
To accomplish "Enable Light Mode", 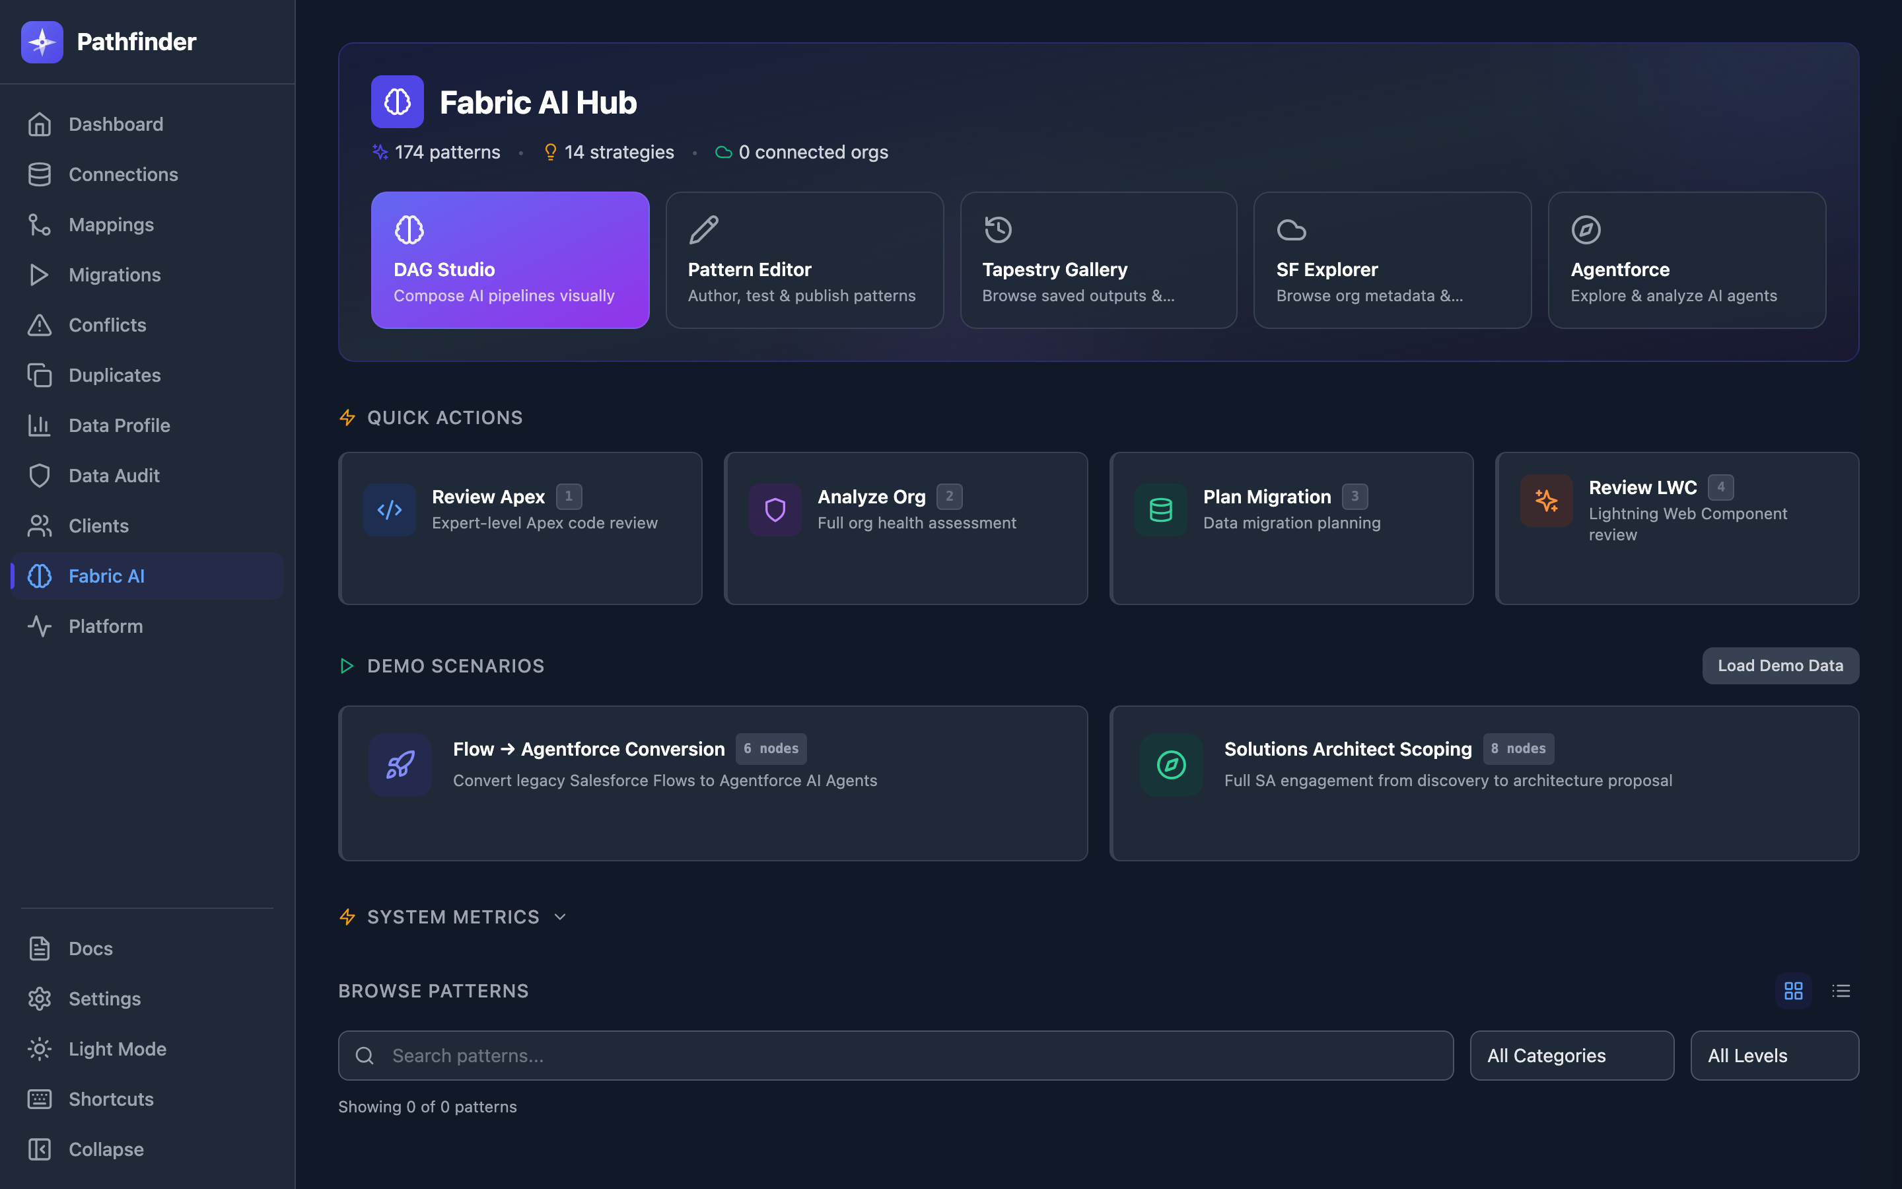I will pyautogui.click(x=116, y=1049).
